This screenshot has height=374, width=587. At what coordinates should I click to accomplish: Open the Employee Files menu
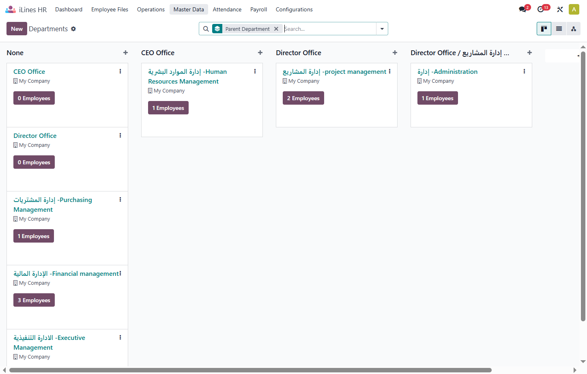click(x=110, y=9)
